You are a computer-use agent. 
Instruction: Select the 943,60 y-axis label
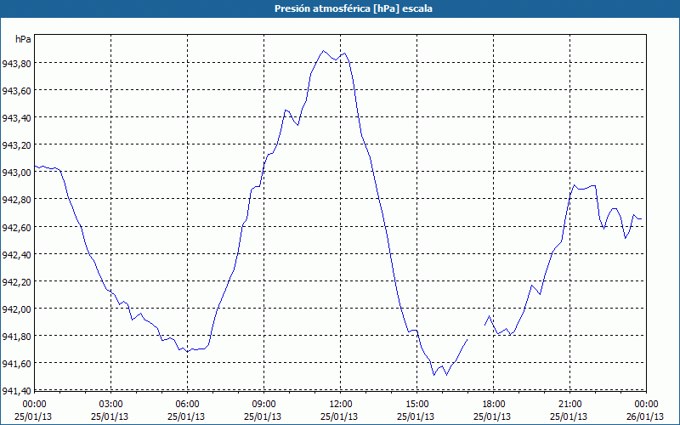click(x=16, y=91)
